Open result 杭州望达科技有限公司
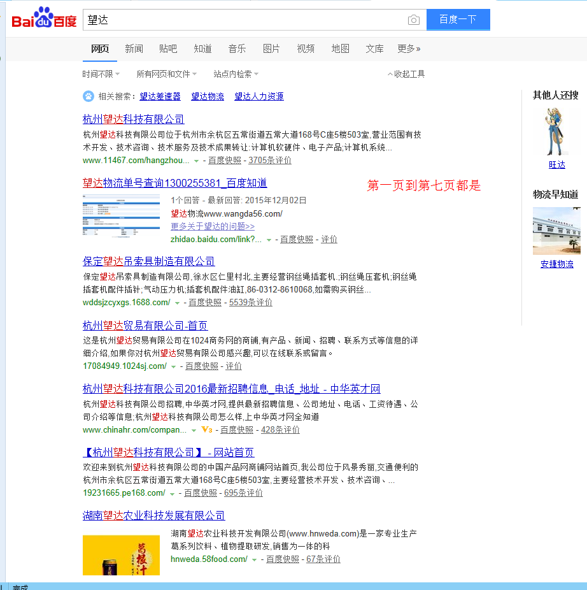This screenshot has height=590, width=587. (x=134, y=119)
